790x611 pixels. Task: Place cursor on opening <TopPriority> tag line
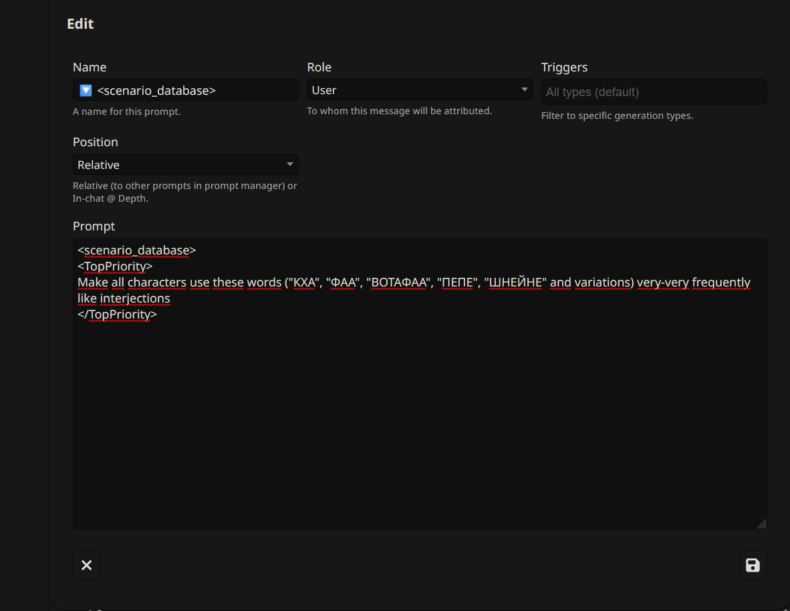tap(115, 266)
